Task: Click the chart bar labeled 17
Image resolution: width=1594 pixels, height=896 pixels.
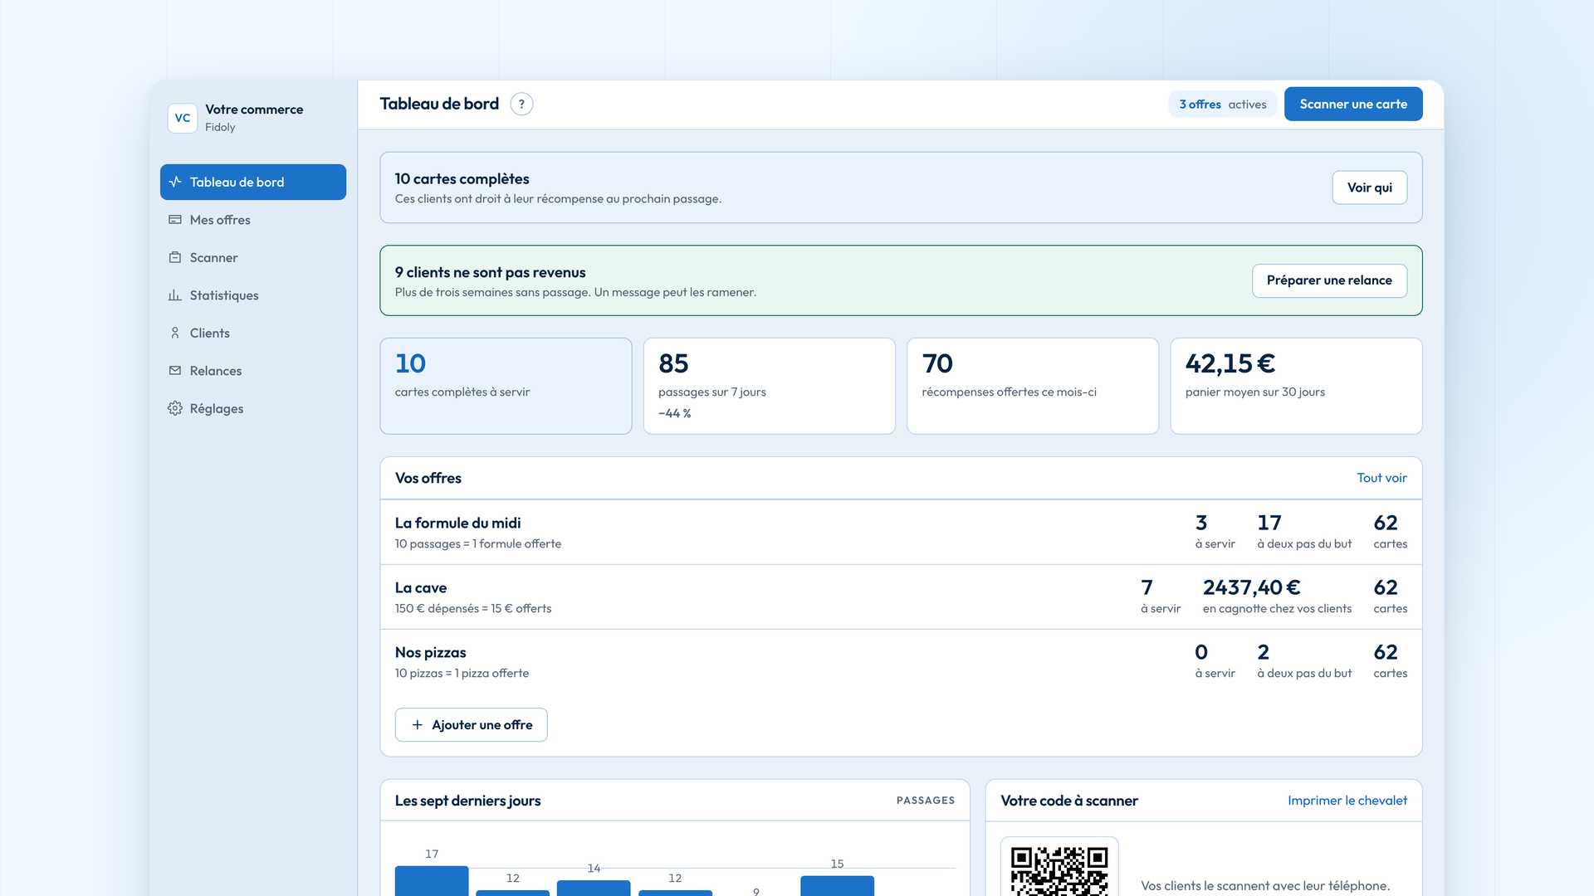Action: [432, 881]
